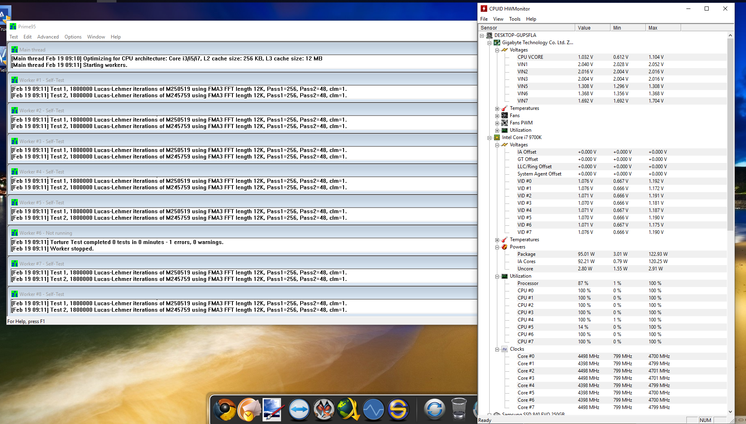
Task: Open the Chrome-style browser icon in the dock
Action: click(x=225, y=409)
